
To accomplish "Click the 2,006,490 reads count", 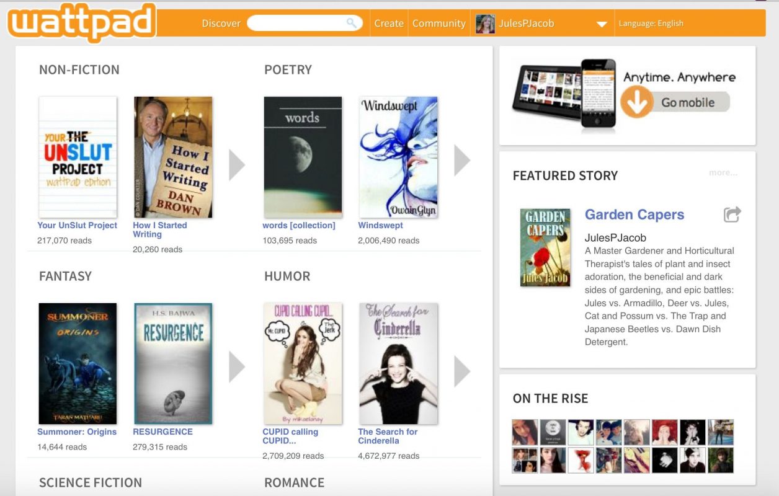I will click(389, 241).
